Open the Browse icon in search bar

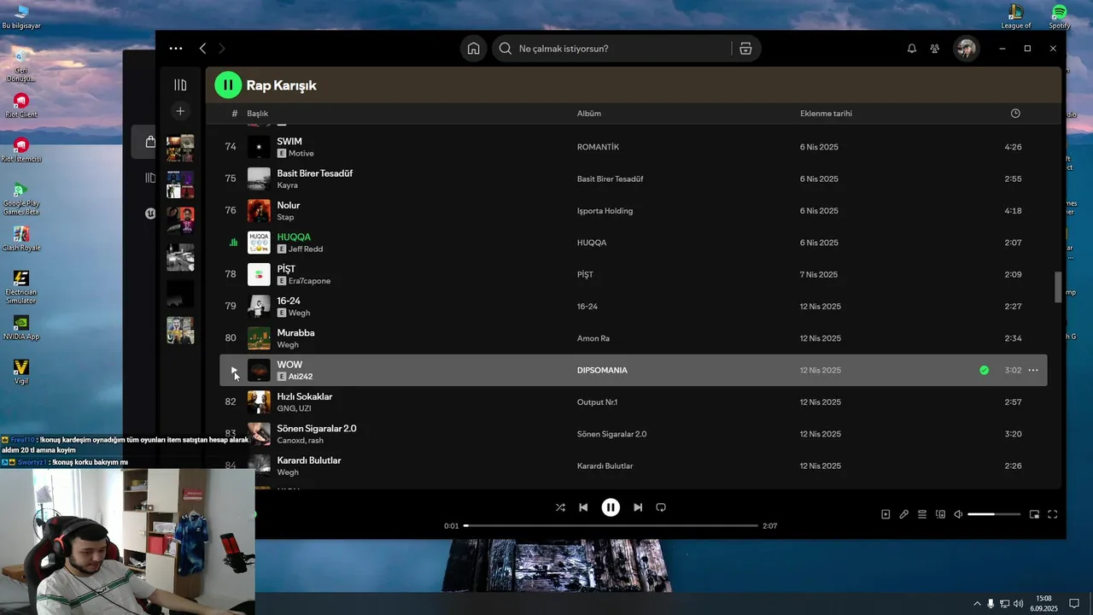click(x=745, y=49)
